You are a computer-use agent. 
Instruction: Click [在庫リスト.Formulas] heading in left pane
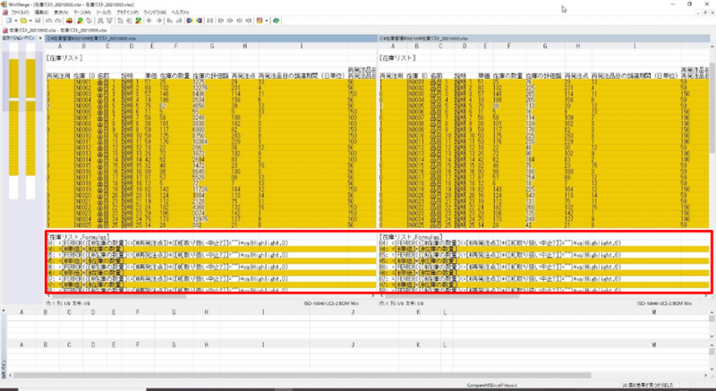[78, 237]
